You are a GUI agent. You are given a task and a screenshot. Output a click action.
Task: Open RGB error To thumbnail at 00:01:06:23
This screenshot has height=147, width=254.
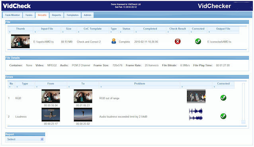83,96
